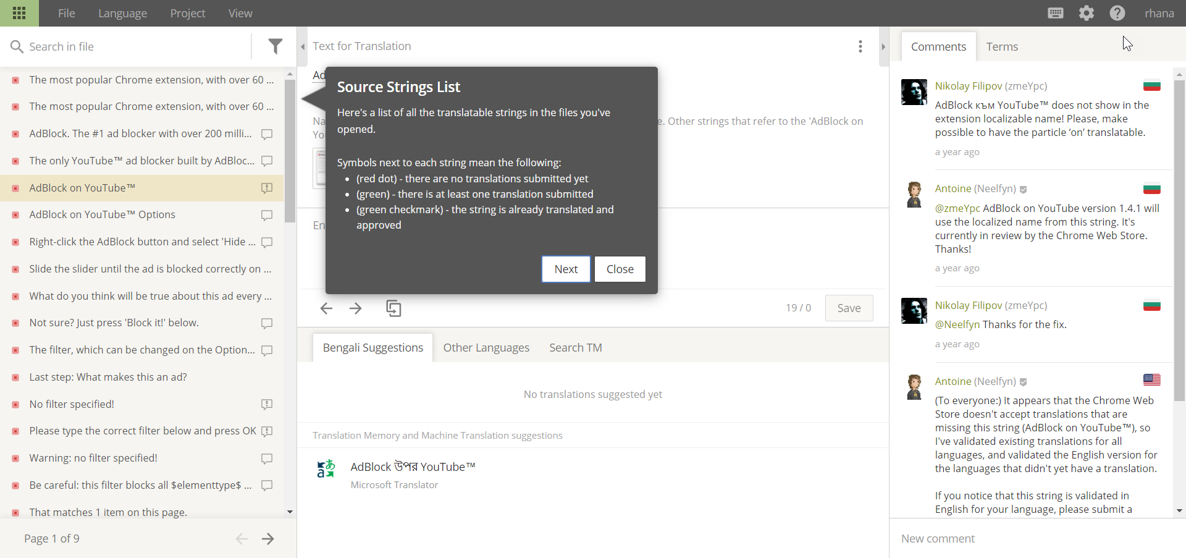Click Next in the Source Strings List tooltip

(x=566, y=269)
